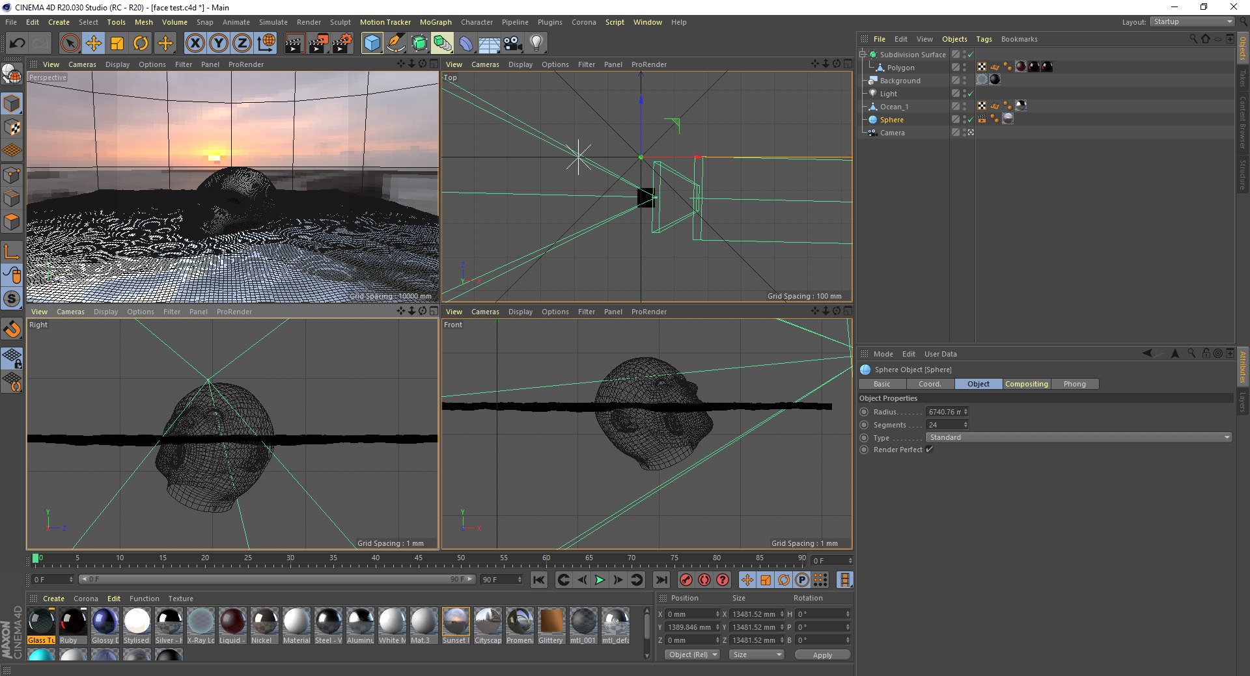Select the Rotate tool in toolbar

coord(141,44)
